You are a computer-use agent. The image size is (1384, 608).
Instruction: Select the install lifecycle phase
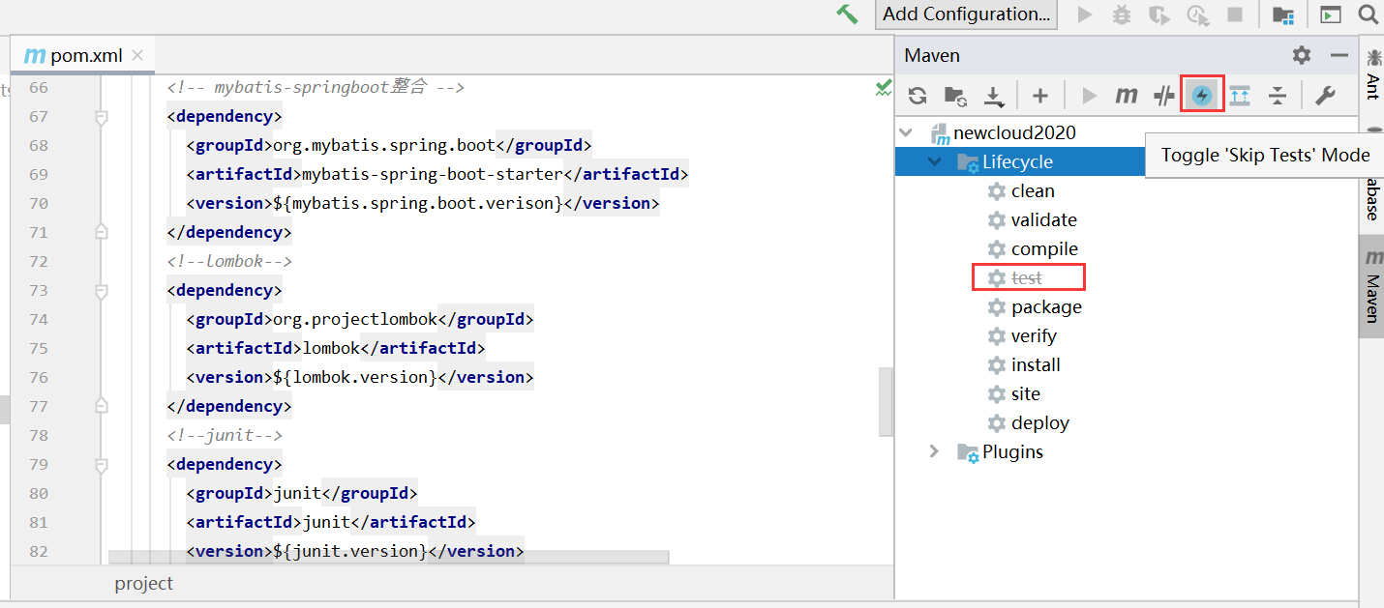[x=1036, y=364]
